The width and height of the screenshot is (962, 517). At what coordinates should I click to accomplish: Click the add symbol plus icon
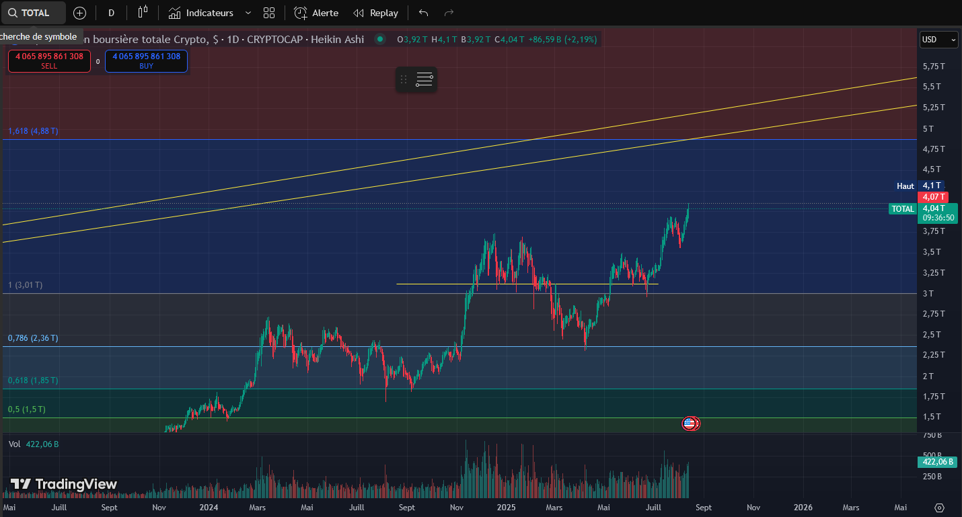79,13
